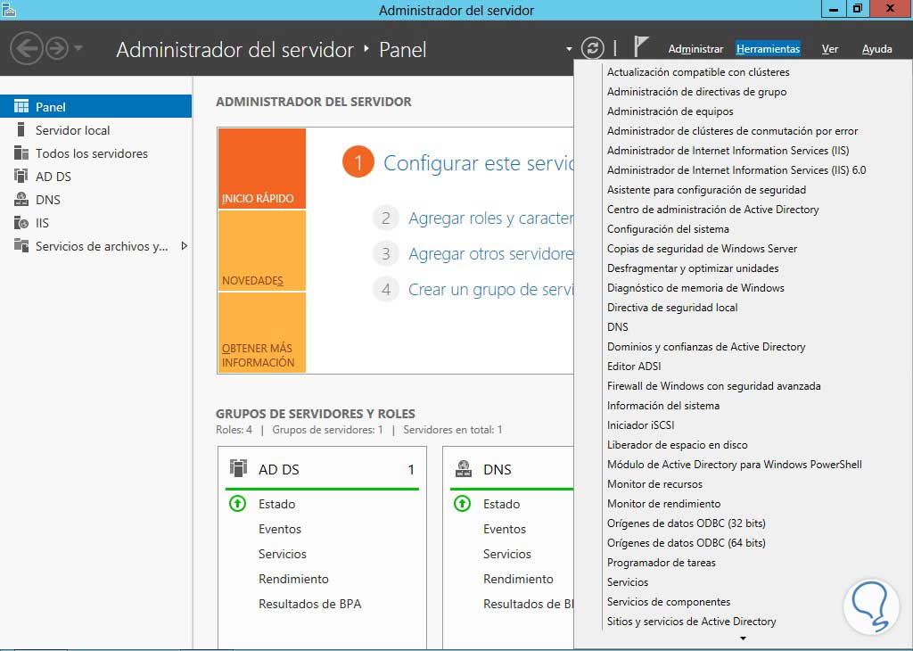Choose Editor ADSI
This screenshot has height=651, width=913.
coord(634,367)
